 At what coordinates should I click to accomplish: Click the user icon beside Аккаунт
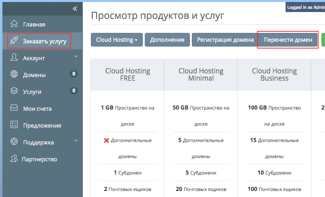click(14, 58)
